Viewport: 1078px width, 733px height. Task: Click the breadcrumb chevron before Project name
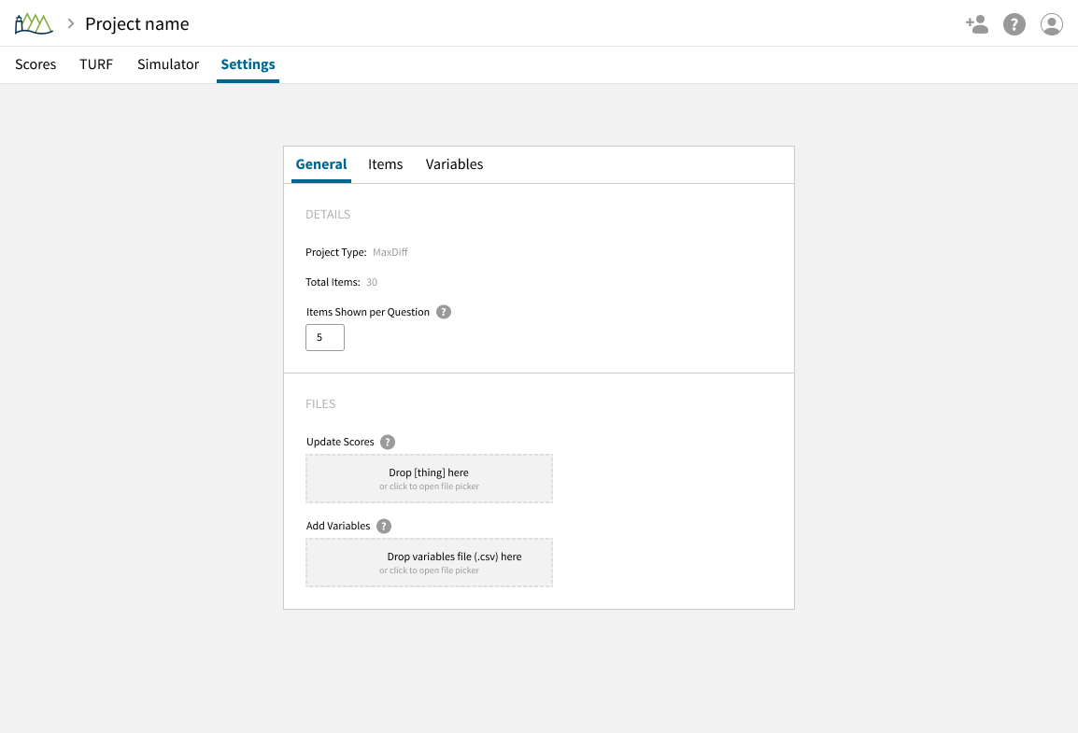(71, 23)
